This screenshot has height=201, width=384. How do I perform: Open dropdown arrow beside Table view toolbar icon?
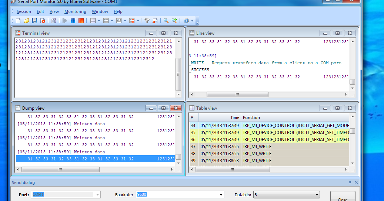coord(99,21)
